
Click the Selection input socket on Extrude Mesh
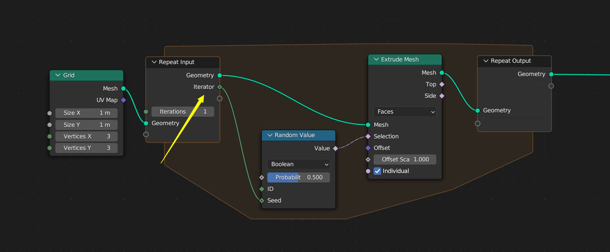coord(368,136)
